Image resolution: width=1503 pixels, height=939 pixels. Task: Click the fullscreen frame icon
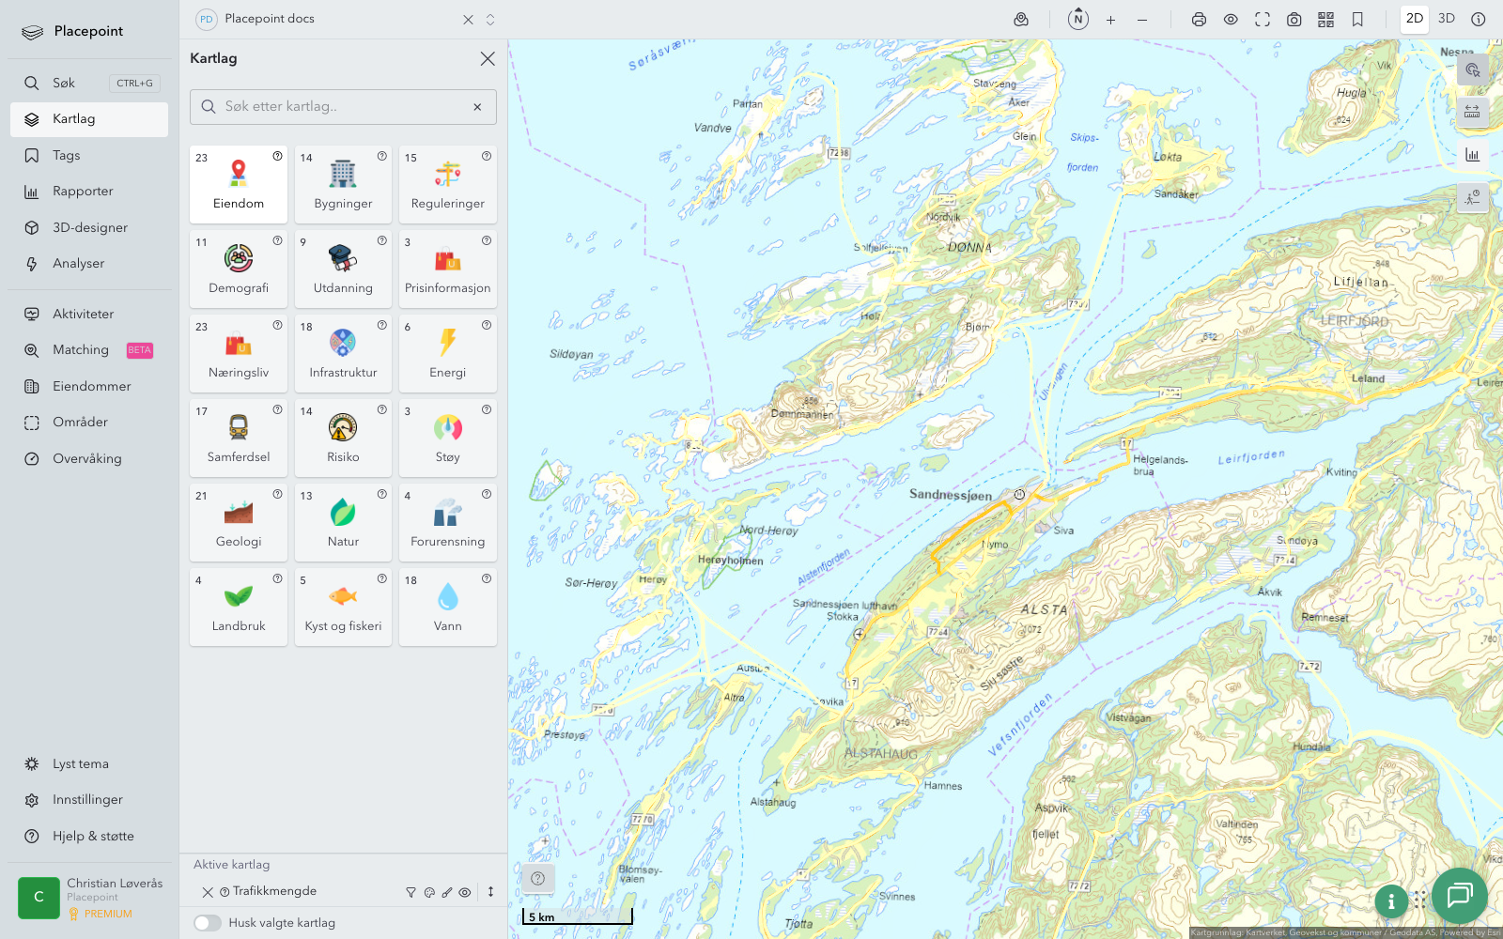[1263, 19]
